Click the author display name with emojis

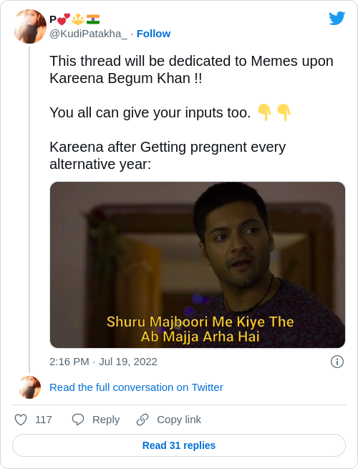[74, 19]
